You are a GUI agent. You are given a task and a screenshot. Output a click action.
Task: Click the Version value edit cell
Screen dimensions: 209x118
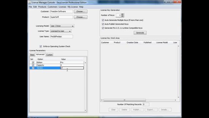tap(72, 68)
